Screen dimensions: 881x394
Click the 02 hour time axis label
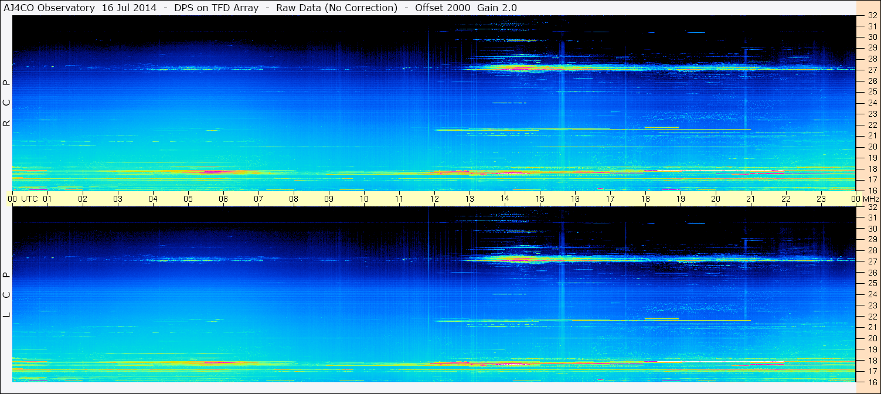[83, 199]
